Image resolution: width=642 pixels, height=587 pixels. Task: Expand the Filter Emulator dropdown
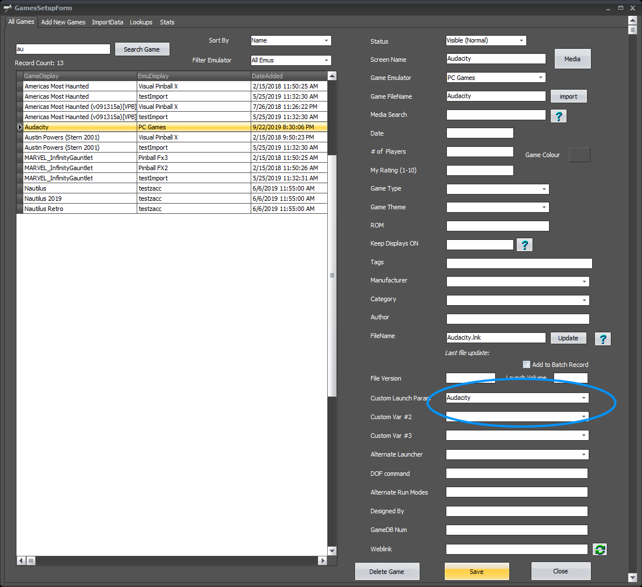pyautogui.click(x=326, y=60)
